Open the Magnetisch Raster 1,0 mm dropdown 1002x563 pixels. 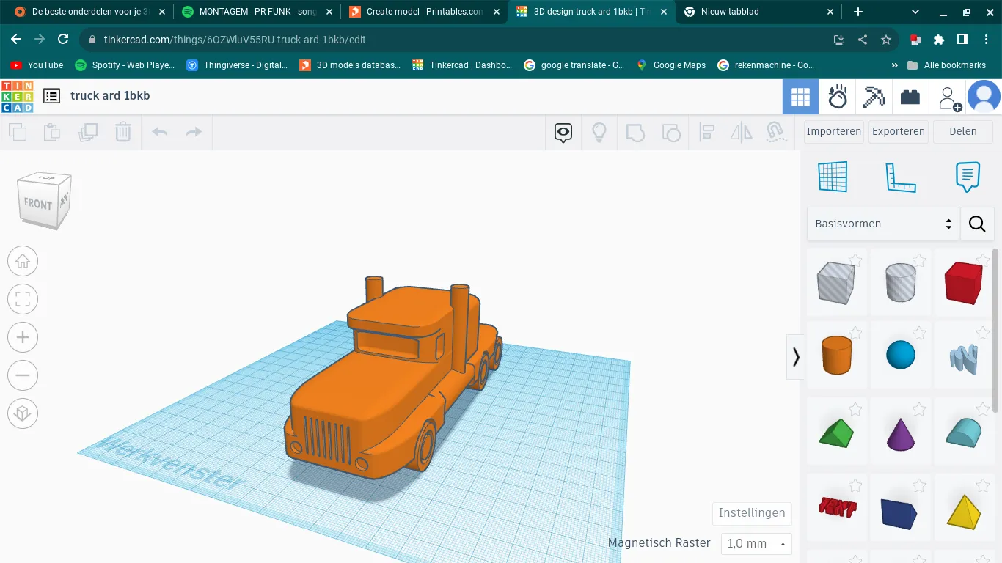point(756,544)
